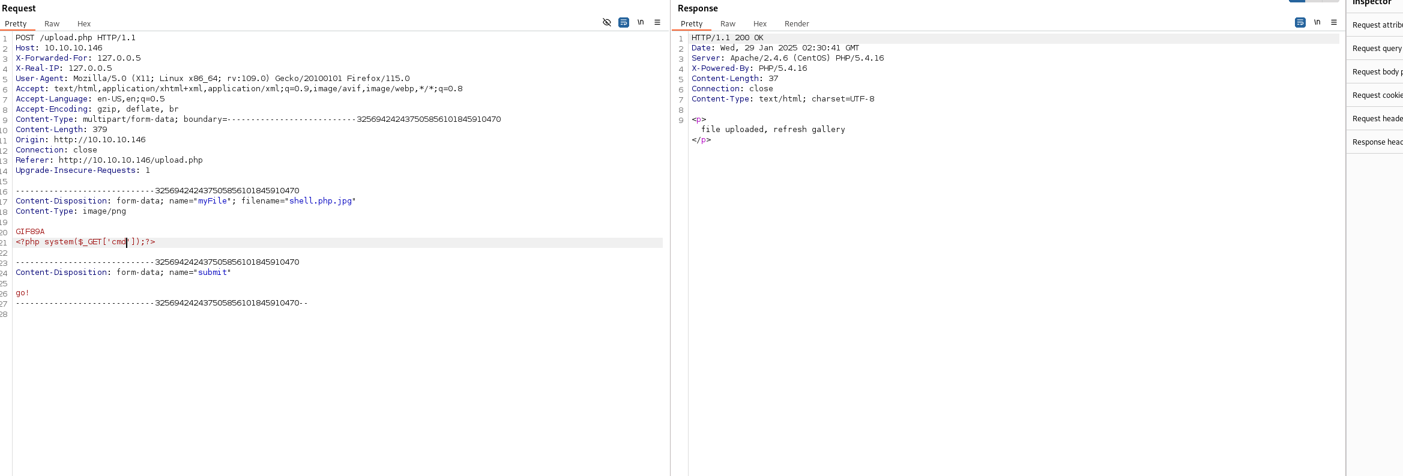Open the Request panel hamburger options menu

[x=657, y=22]
